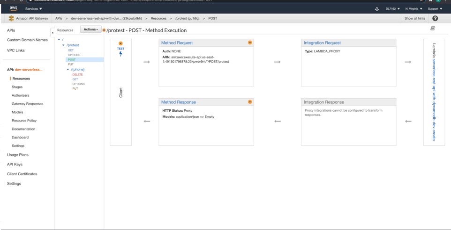This screenshot has width=451, height=230.
Task: Open the documentation book icon
Action: point(433,28)
